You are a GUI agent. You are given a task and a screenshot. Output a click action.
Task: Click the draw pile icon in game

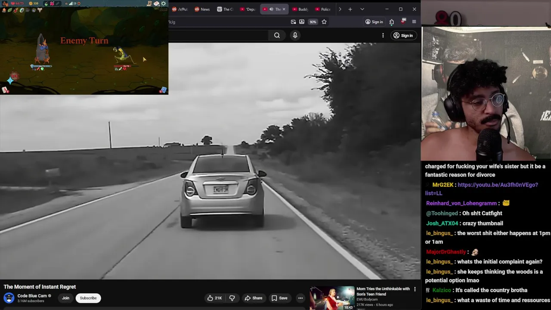point(5,90)
